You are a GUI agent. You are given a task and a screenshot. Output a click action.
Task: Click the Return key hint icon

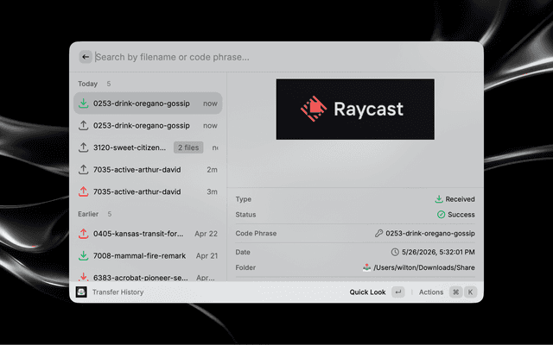pyautogui.click(x=398, y=292)
